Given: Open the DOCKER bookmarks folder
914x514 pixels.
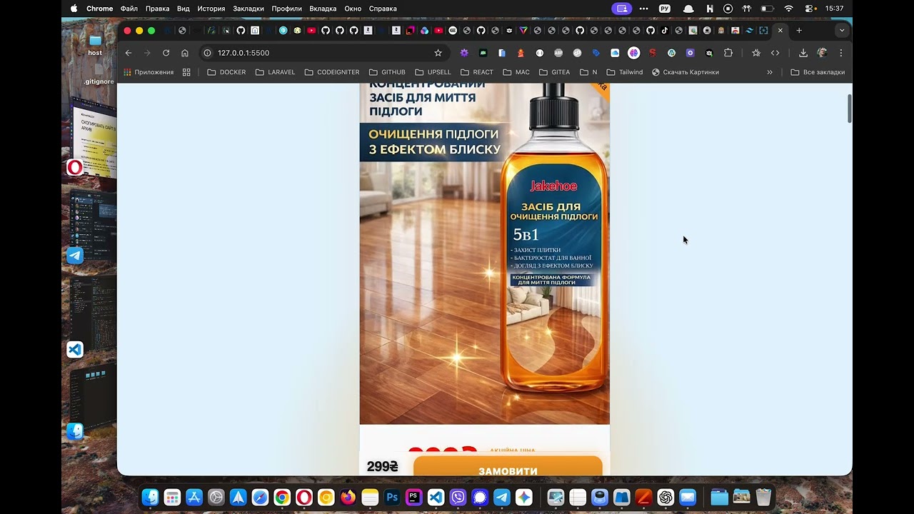Looking at the screenshot, I should click(x=226, y=72).
